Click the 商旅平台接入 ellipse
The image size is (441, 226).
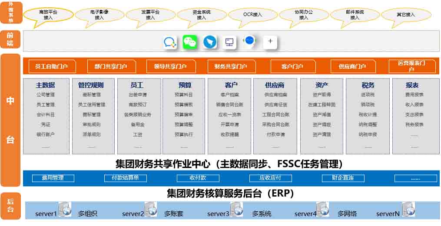pyautogui.click(x=48, y=15)
